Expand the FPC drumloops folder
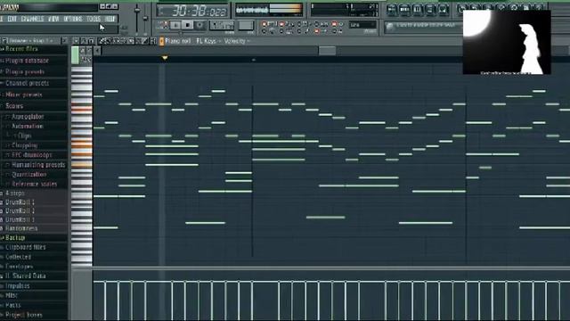This screenshot has height=321, width=570. pyautogui.click(x=31, y=155)
